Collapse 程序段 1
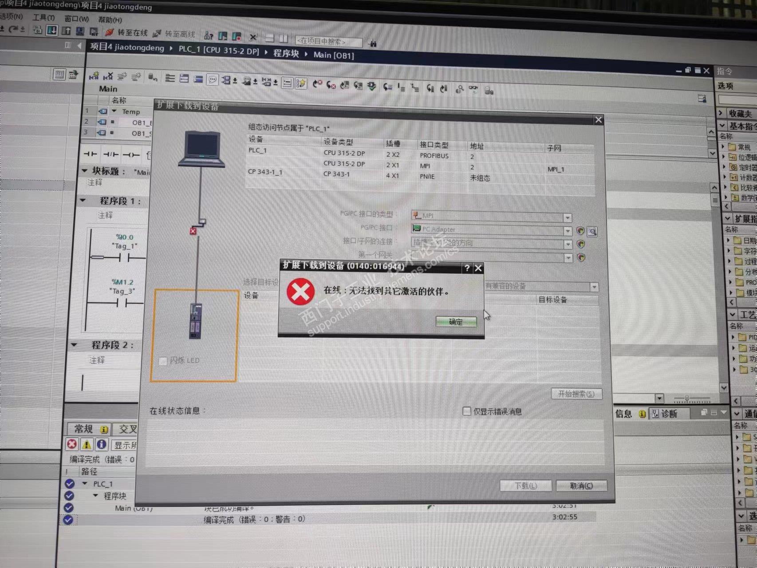Image resolution: width=757 pixels, height=568 pixels. 83,200
